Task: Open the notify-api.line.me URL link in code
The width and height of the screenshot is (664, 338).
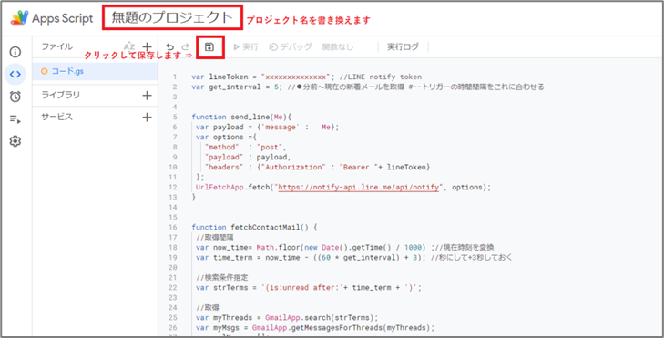Action: point(358,187)
